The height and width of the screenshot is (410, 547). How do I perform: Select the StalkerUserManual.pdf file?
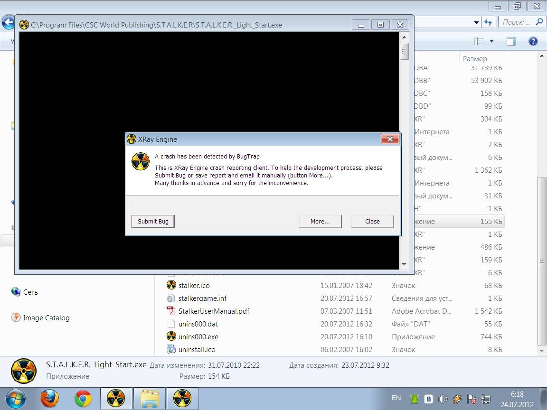click(214, 311)
